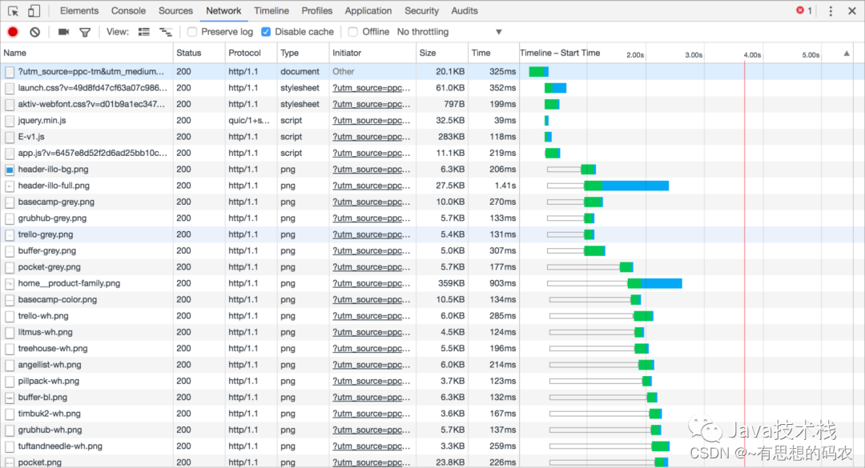Open initiator link for launch.css row

372,88
